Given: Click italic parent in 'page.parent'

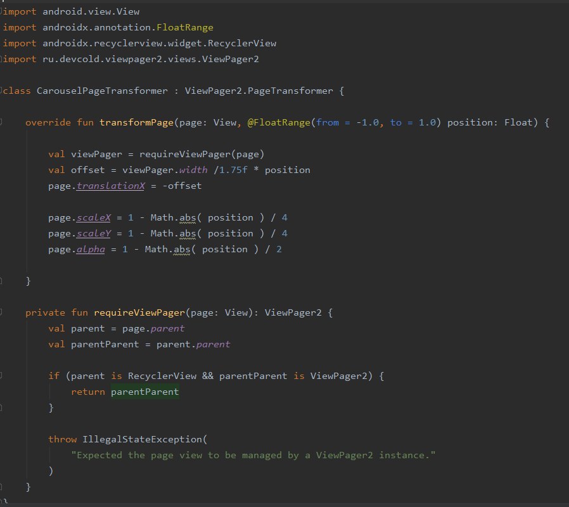Looking at the screenshot, I should click(x=167, y=329).
